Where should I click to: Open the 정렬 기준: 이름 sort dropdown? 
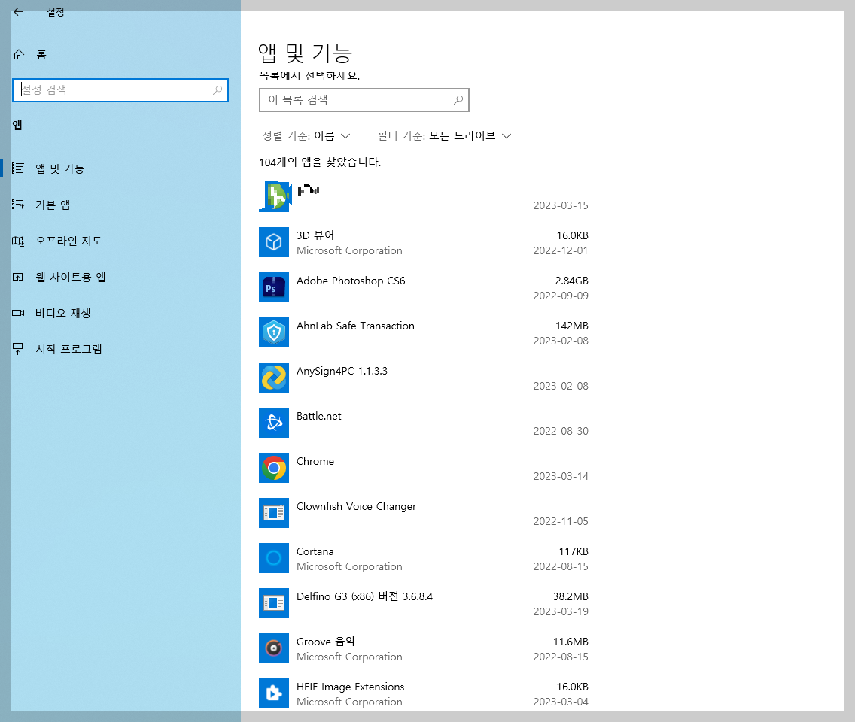306,135
